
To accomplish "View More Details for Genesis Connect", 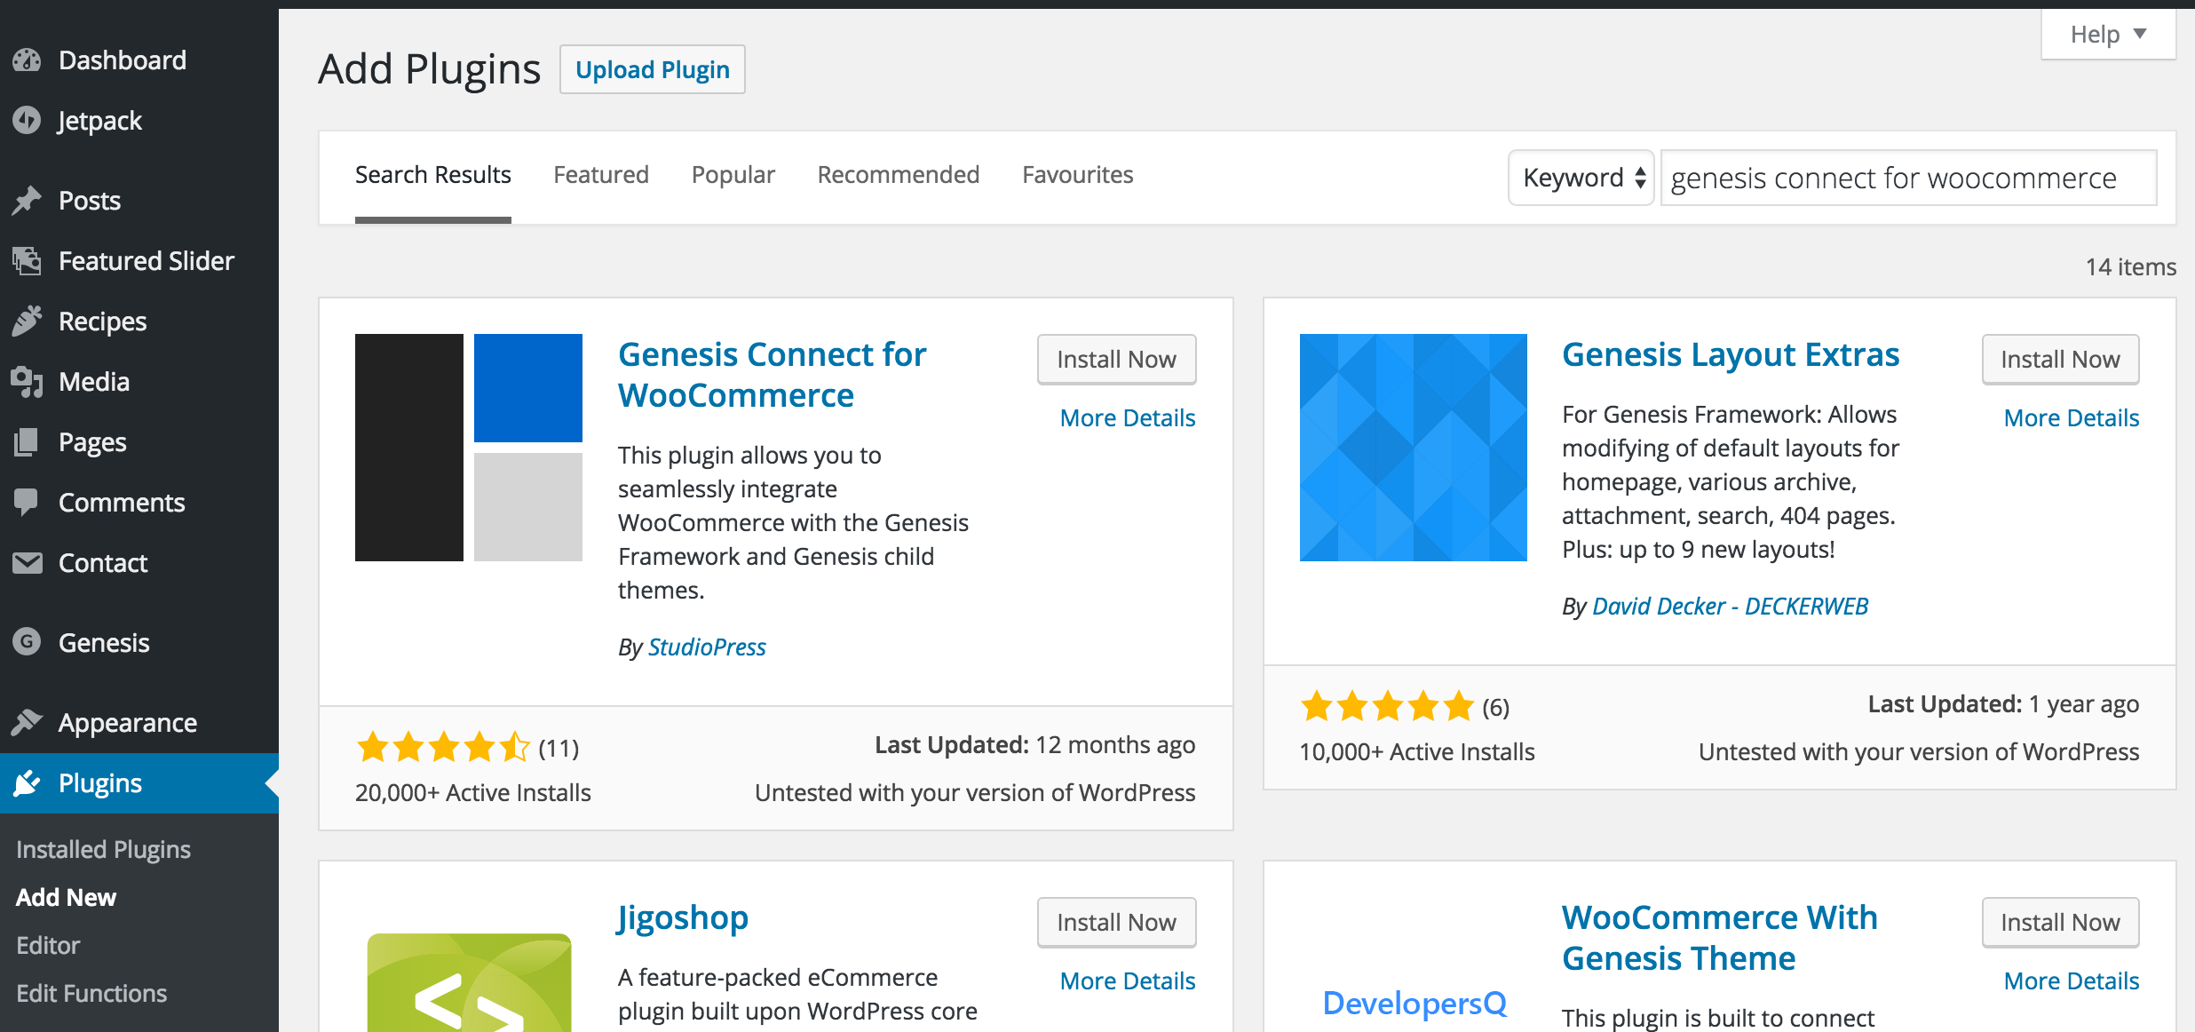I will click(x=1128, y=417).
